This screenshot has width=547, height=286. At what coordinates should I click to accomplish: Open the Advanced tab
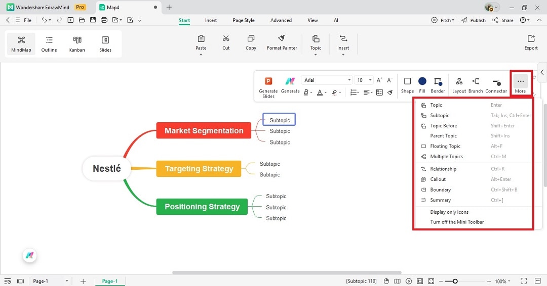click(x=281, y=20)
